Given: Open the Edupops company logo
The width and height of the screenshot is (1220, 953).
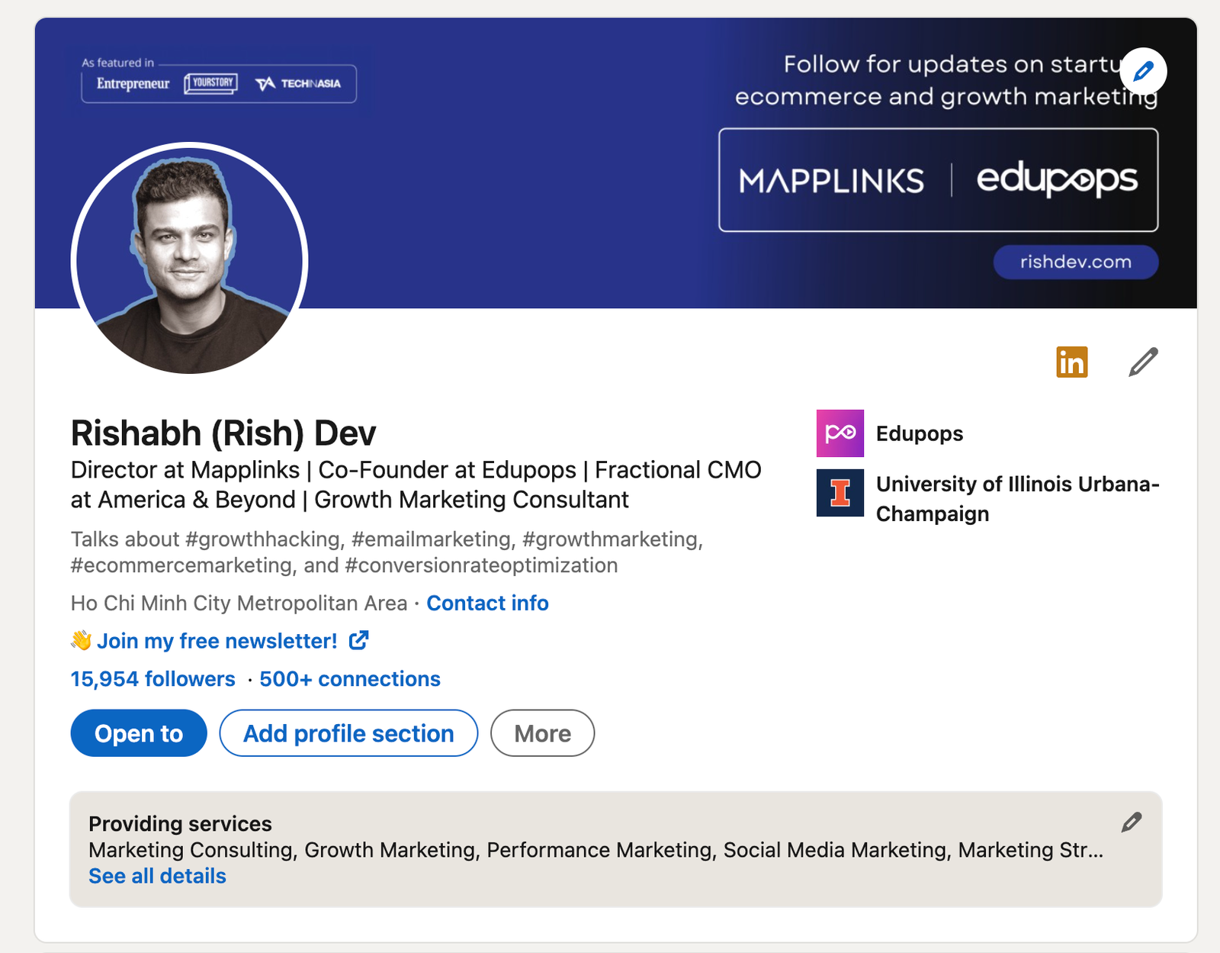Looking at the screenshot, I should pos(840,433).
